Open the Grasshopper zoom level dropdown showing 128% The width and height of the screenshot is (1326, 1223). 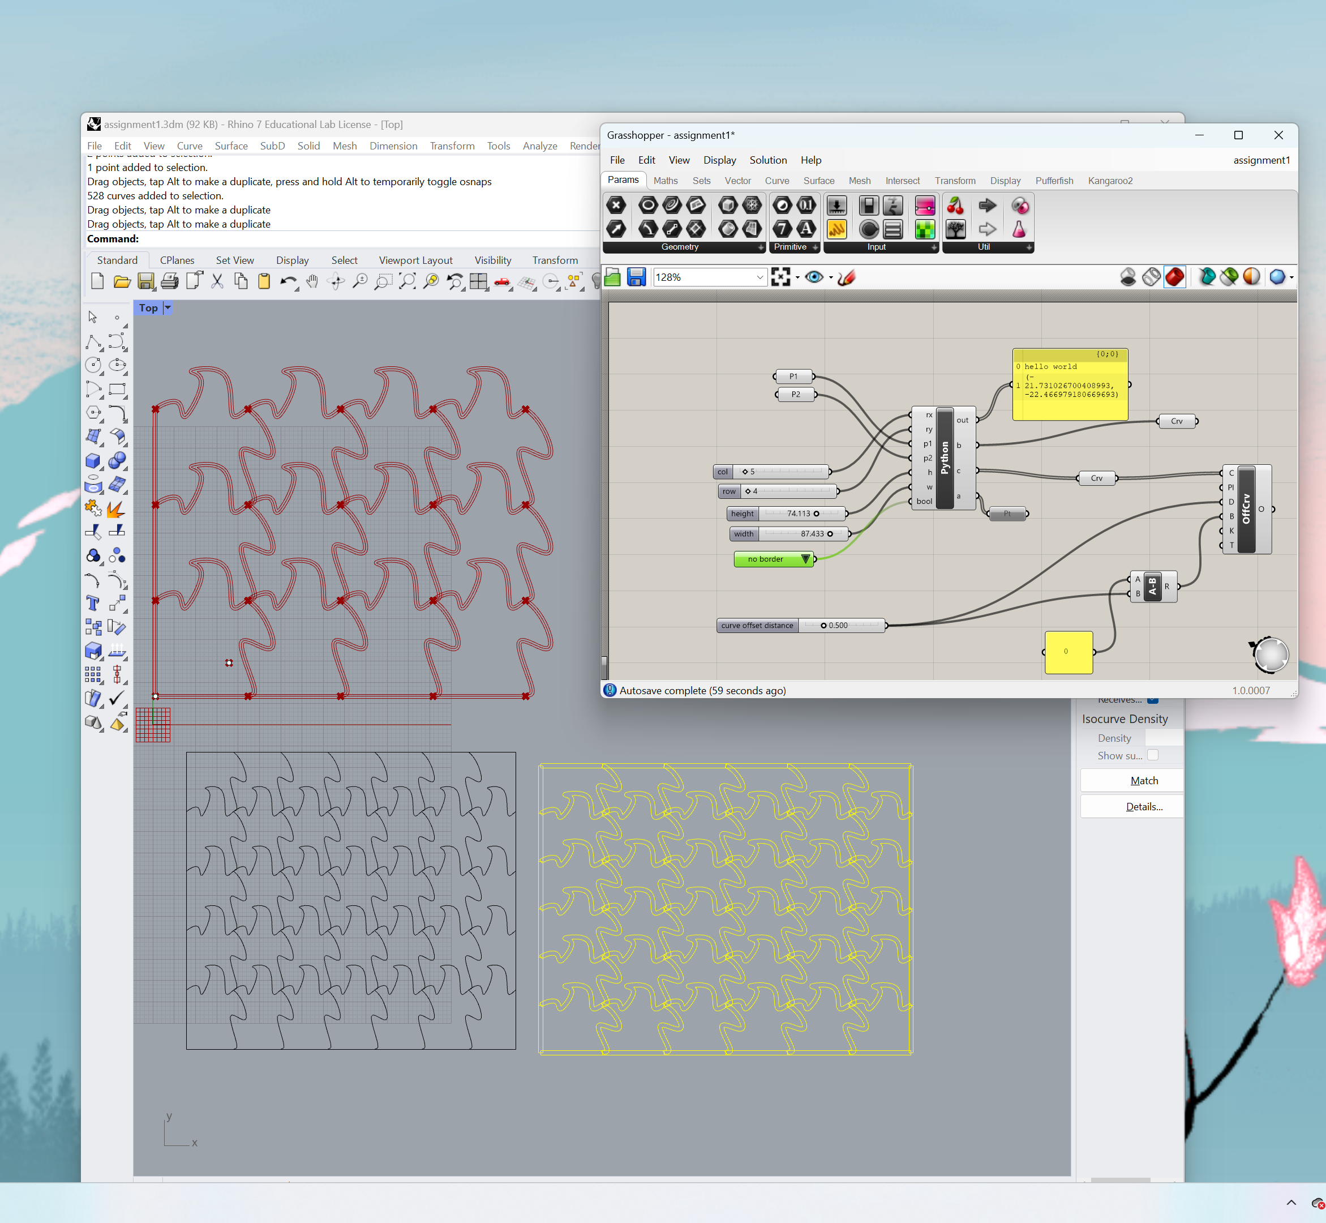click(759, 277)
